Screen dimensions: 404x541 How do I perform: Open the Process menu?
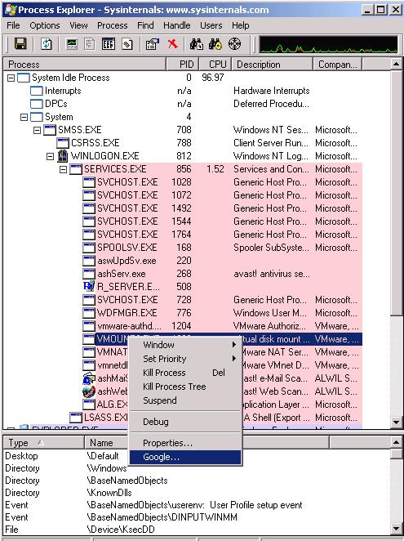tap(113, 25)
